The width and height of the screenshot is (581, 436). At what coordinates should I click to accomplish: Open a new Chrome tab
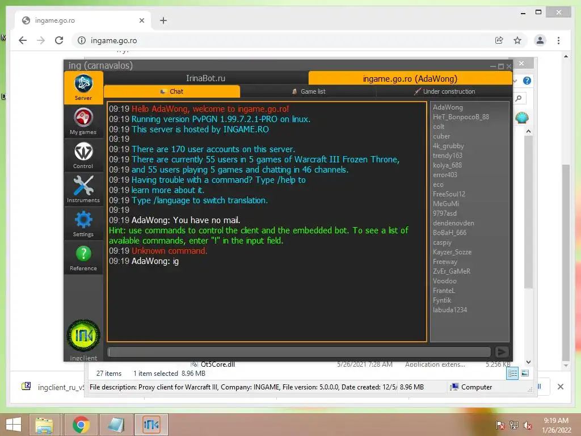(163, 20)
